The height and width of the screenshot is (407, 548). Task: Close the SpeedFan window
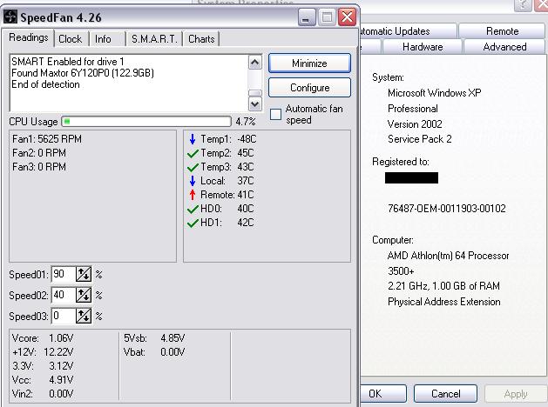click(x=347, y=17)
